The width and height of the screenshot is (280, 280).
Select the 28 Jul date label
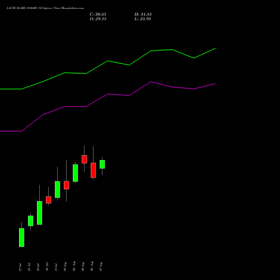tap(29, 267)
